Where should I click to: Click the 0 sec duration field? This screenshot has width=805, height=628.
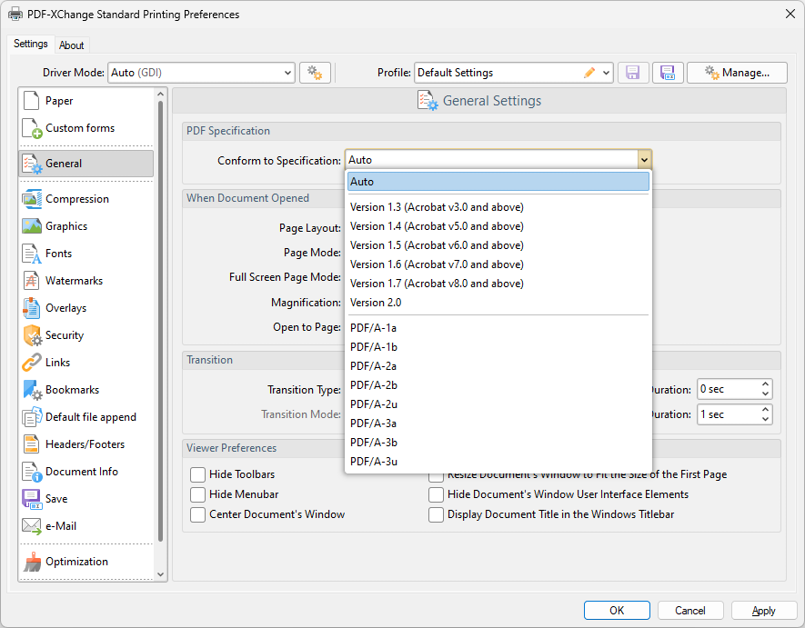[x=727, y=389]
